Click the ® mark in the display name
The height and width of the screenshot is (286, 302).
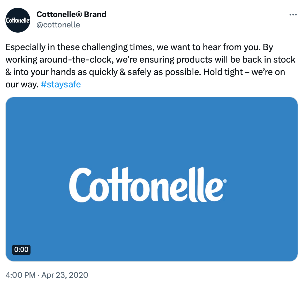tap(79, 14)
